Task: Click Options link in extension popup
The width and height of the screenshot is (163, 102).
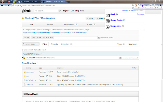Action: coord(125,10)
